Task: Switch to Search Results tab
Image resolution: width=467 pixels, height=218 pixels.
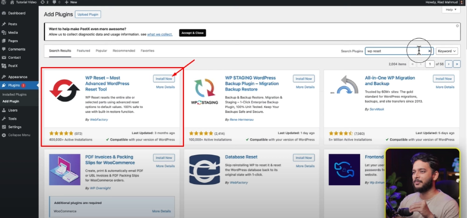Action: point(60,51)
